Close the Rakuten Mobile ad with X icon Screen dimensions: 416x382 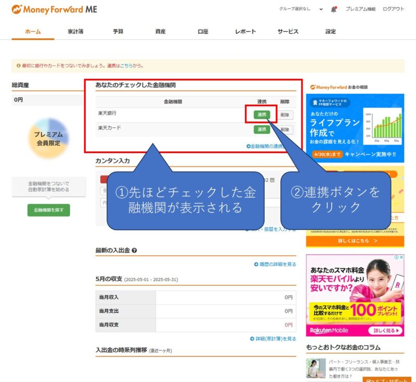coord(401,257)
